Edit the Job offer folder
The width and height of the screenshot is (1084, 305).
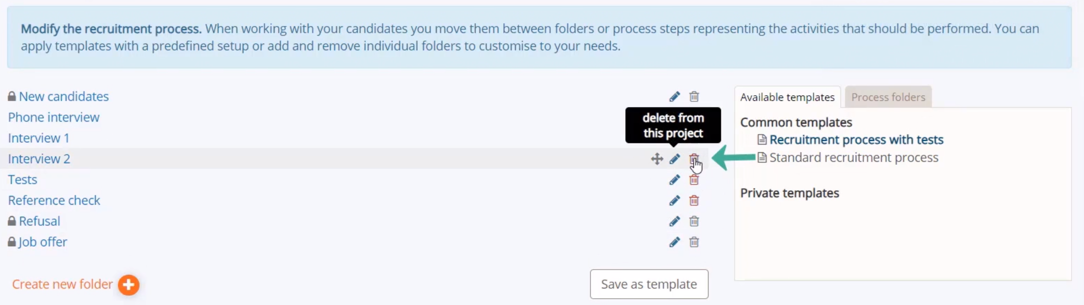click(x=674, y=242)
